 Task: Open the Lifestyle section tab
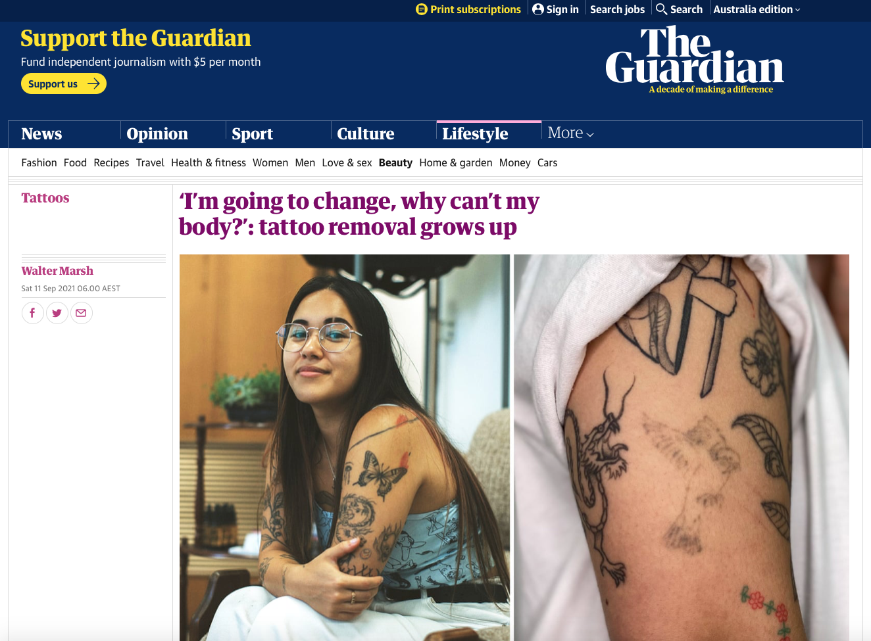point(475,133)
